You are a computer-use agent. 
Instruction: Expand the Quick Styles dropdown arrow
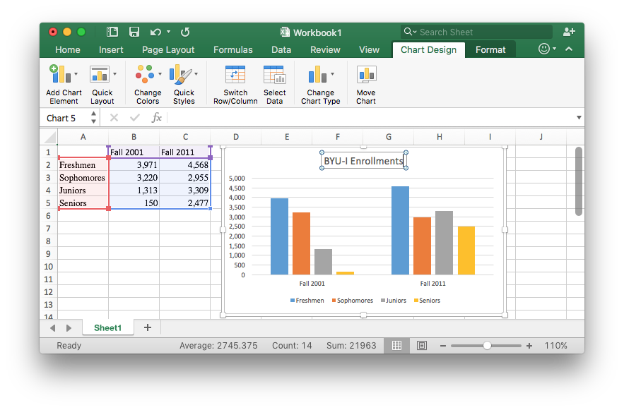[196, 74]
